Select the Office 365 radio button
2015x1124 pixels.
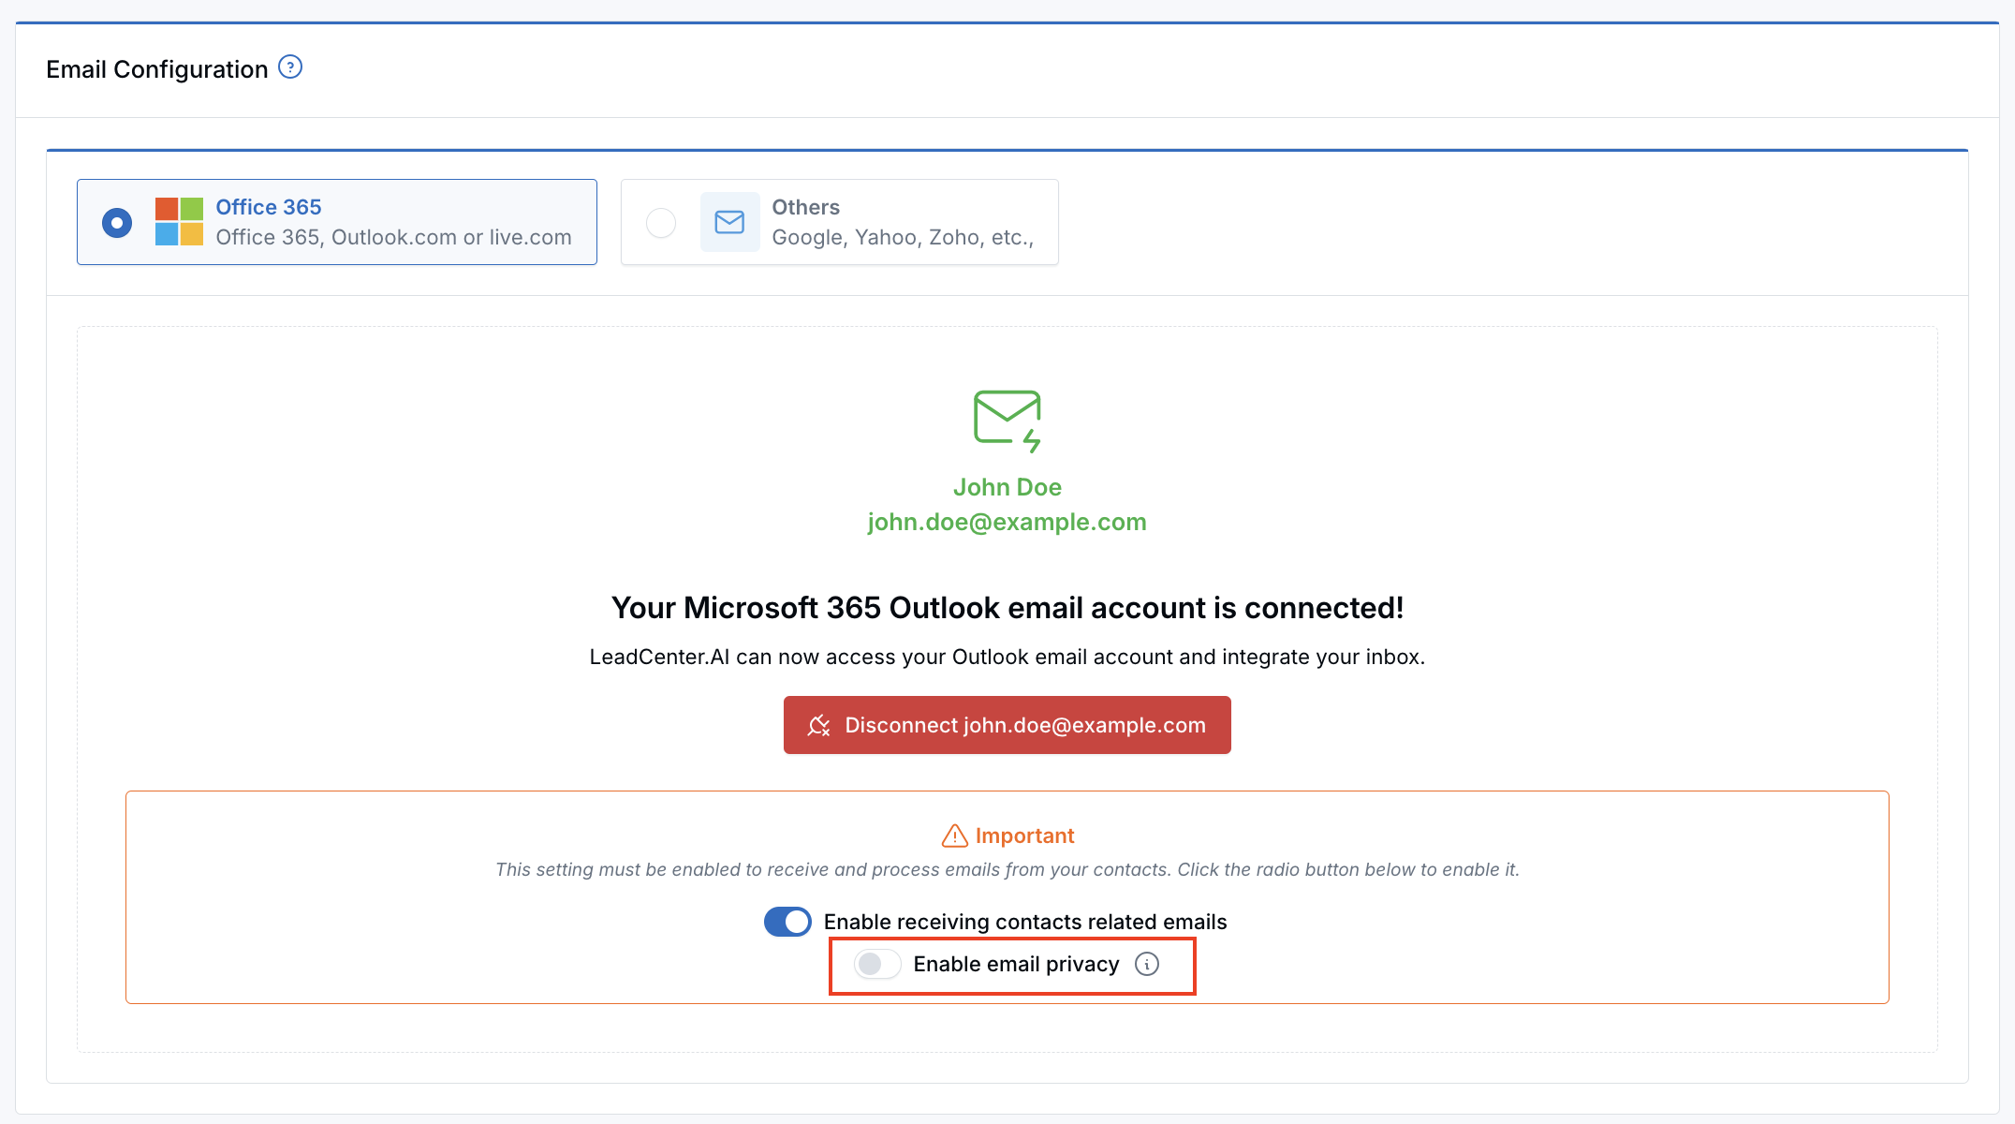pos(117,222)
